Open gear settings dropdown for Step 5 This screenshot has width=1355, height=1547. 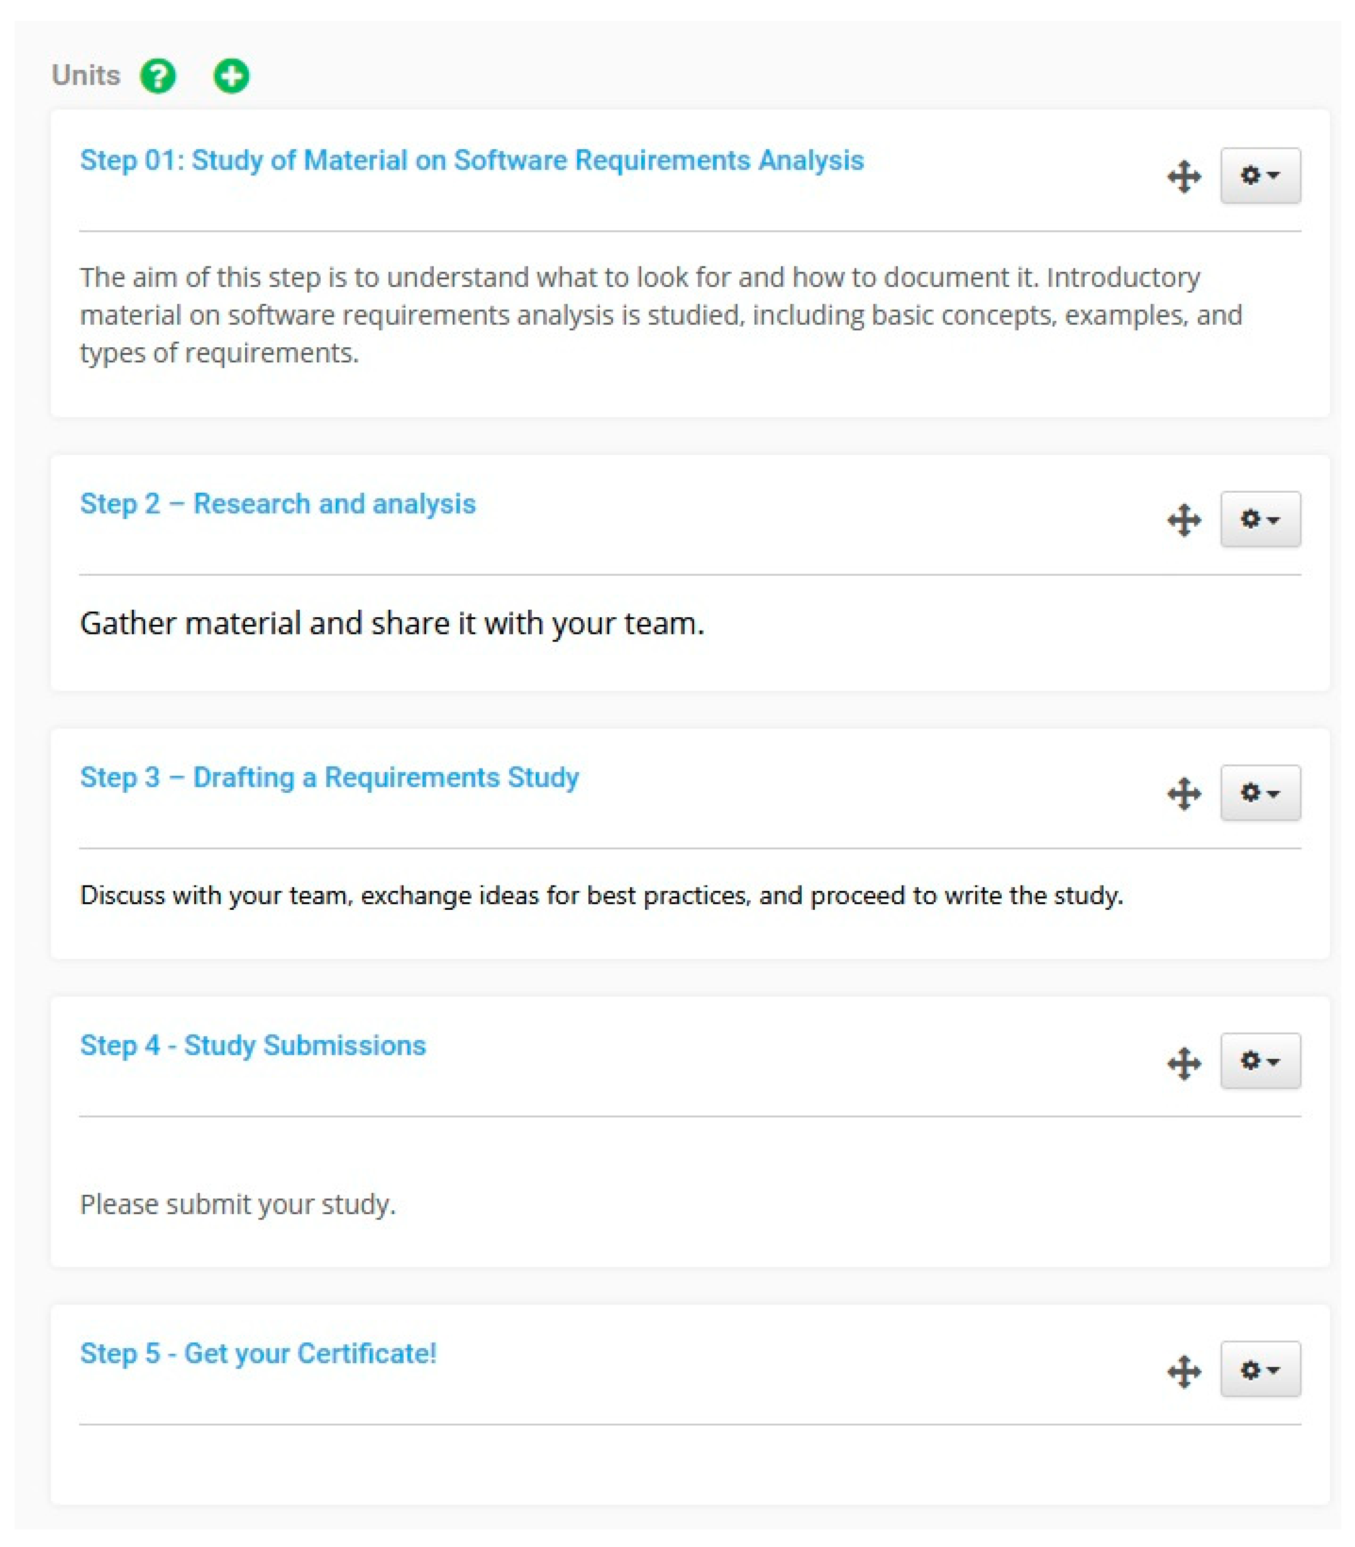tap(1260, 1369)
